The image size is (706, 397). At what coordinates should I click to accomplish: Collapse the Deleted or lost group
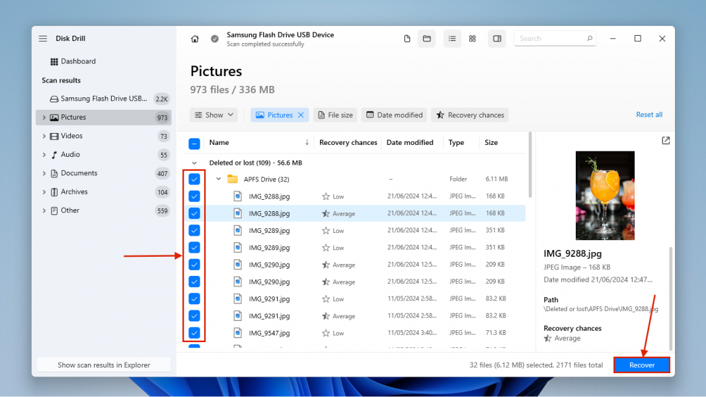tap(194, 162)
